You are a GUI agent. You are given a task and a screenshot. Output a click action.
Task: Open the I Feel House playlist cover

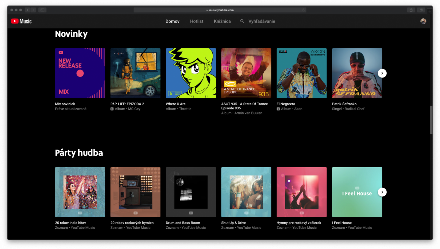click(357, 192)
